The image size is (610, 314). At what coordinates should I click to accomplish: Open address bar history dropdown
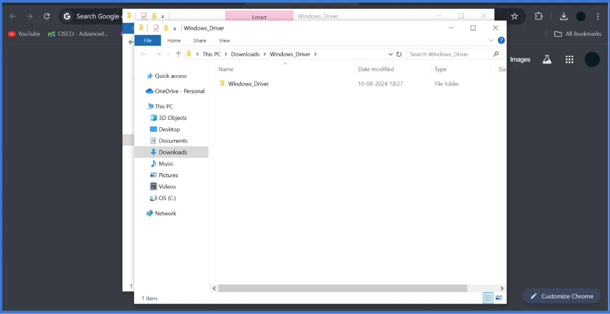pos(391,54)
